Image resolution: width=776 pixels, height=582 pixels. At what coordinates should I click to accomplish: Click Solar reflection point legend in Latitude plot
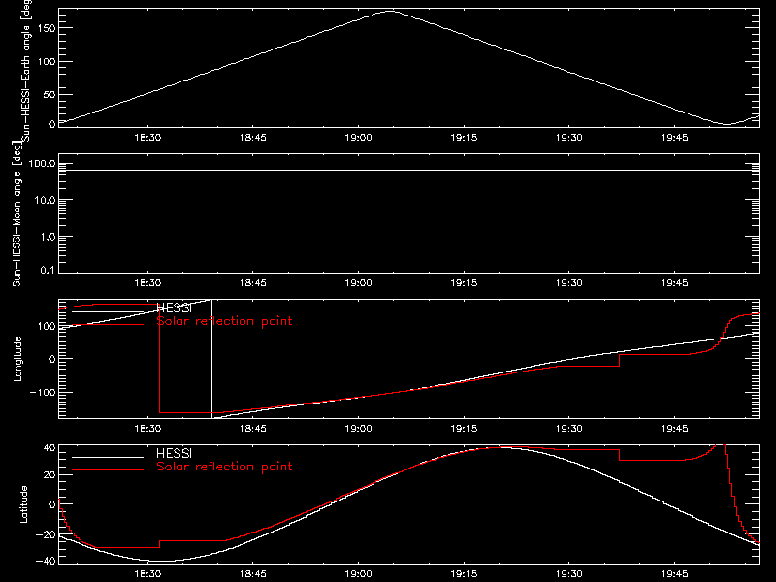pyautogui.click(x=224, y=467)
